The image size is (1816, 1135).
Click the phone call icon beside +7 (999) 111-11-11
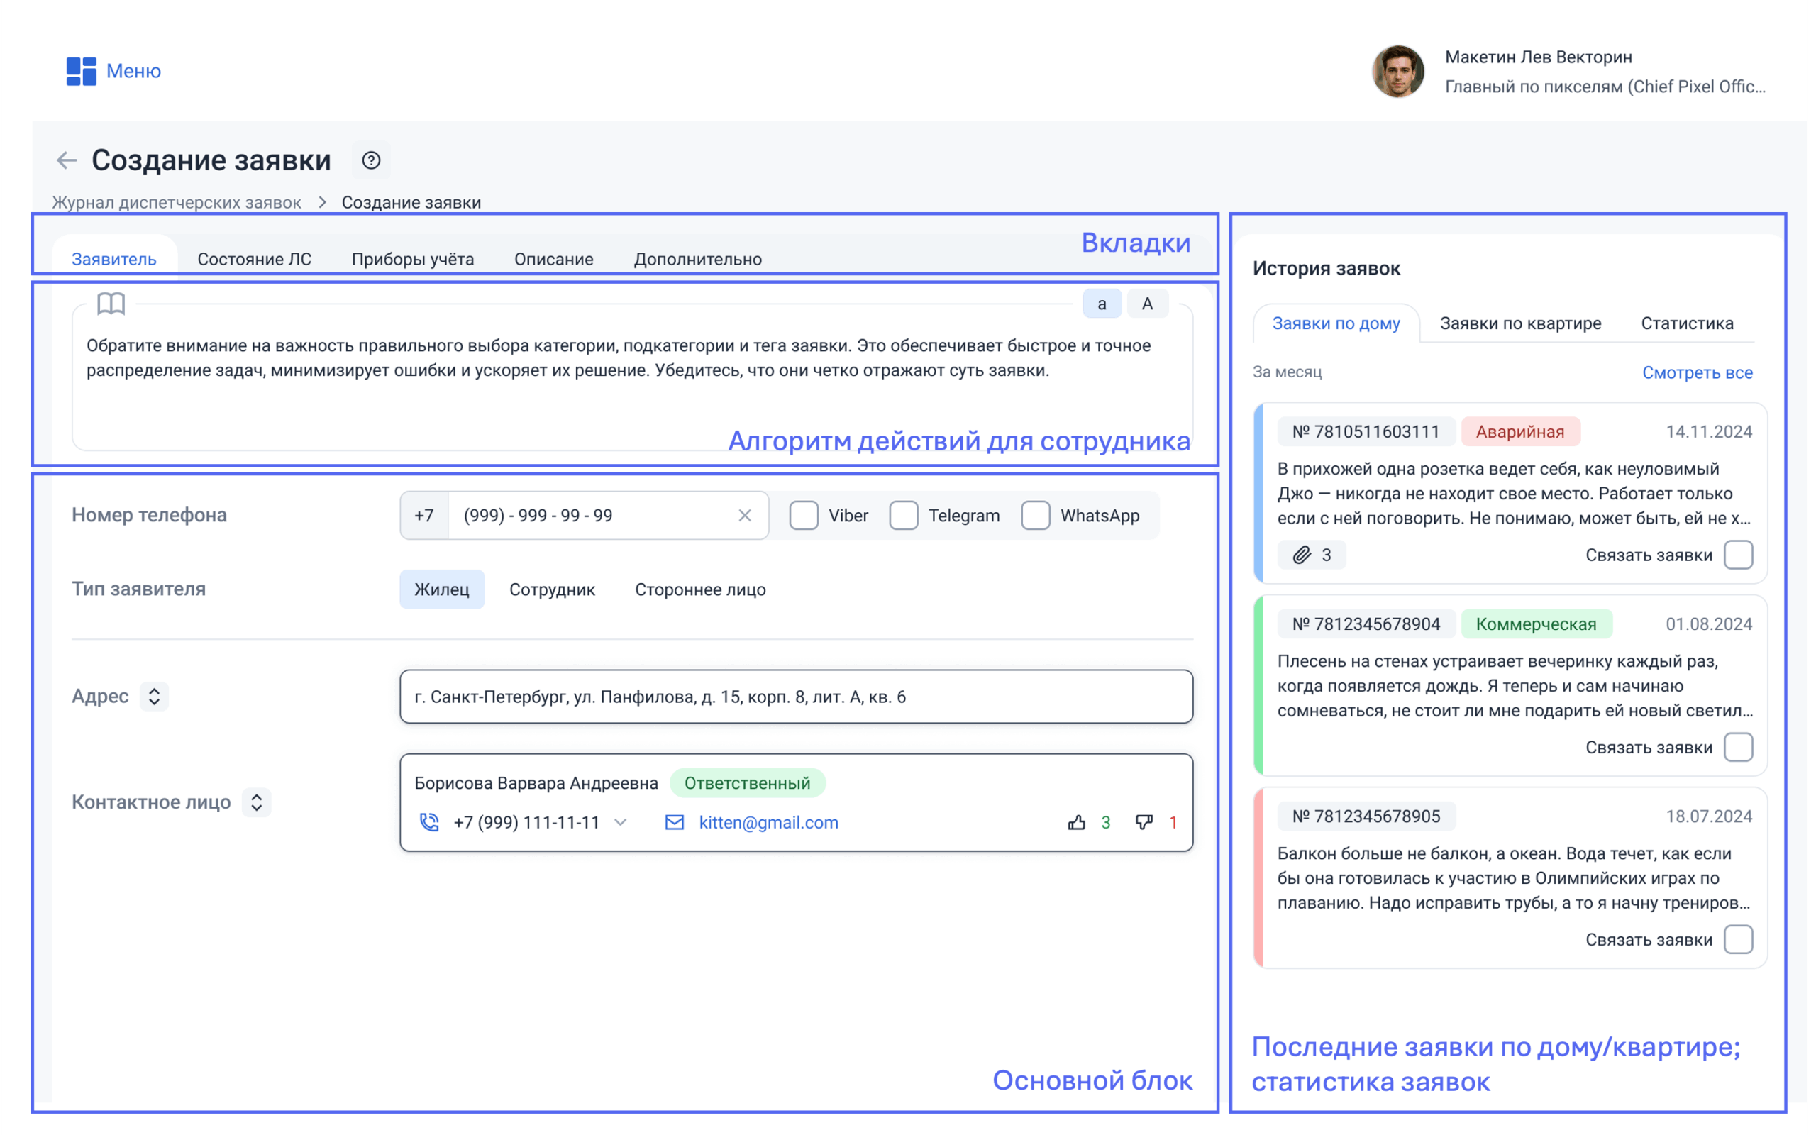429,823
